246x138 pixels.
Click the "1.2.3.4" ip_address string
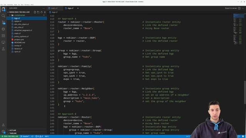[x=89, y=95]
